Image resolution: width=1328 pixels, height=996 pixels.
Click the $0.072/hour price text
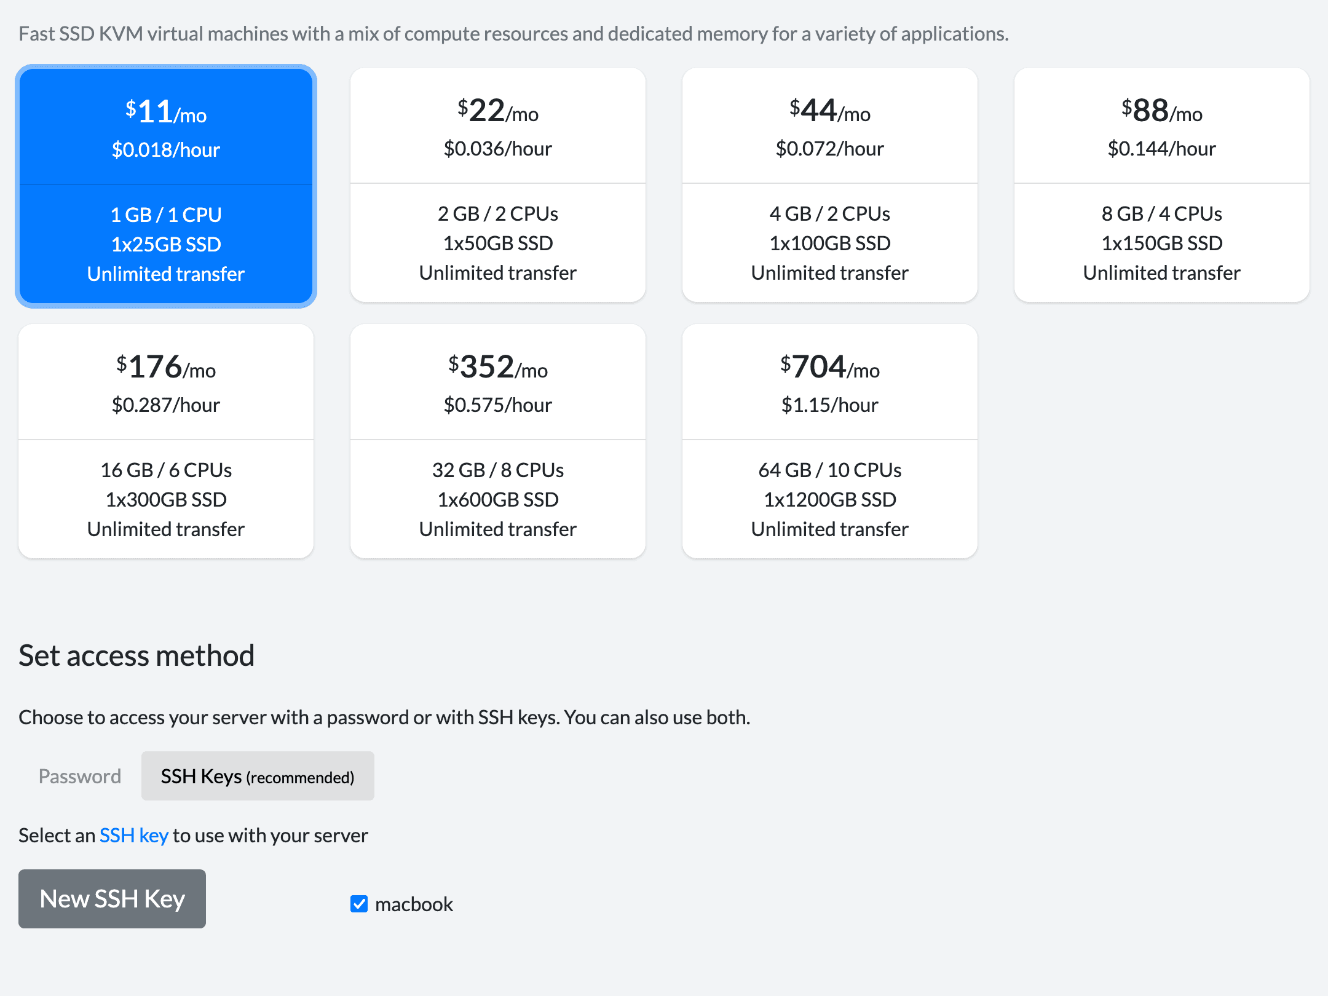(830, 148)
